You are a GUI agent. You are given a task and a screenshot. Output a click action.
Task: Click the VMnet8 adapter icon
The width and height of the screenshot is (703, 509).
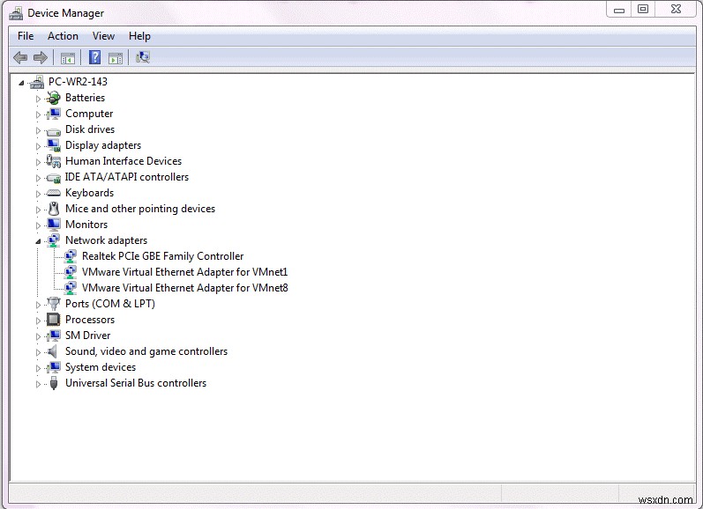tap(70, 288)
